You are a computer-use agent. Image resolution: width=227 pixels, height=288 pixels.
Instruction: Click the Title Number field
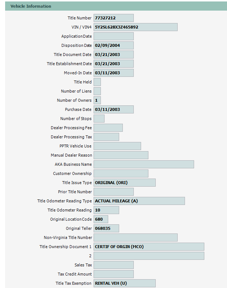point(113,18)
